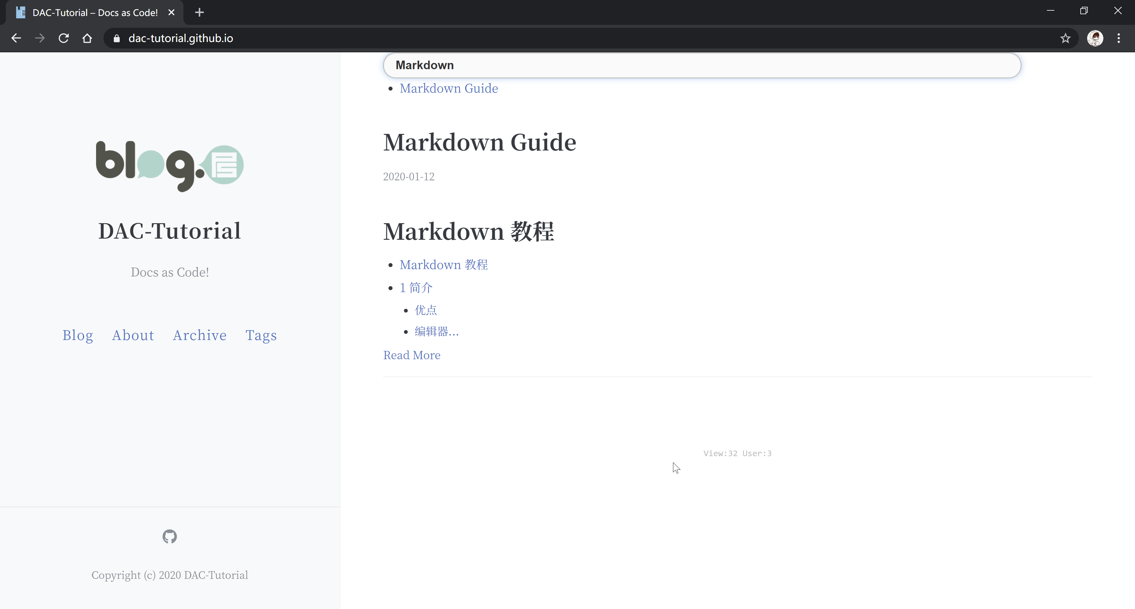Click the blog logo image
Viewport: 1135px width, 609px height.
[170, 166]
